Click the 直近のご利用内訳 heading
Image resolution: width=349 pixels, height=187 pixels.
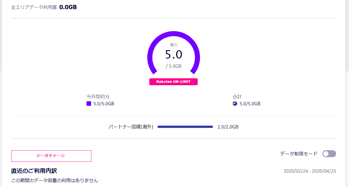[x=34, y=171]
